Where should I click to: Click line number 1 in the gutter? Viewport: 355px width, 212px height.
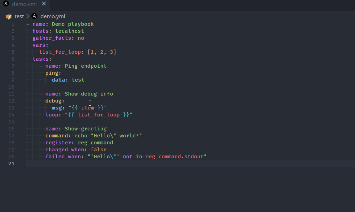click(13, 24)
